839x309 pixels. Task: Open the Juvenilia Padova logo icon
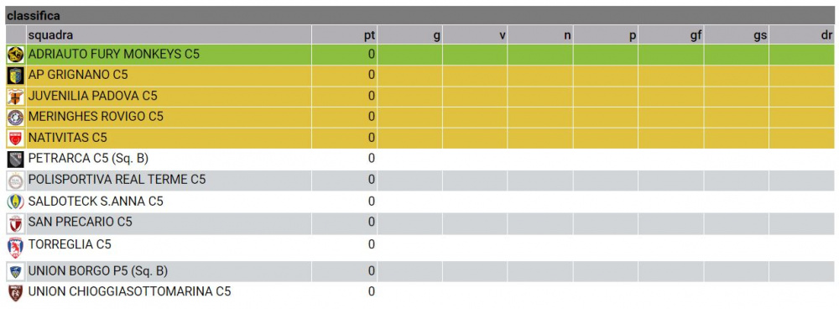point(15,97)
